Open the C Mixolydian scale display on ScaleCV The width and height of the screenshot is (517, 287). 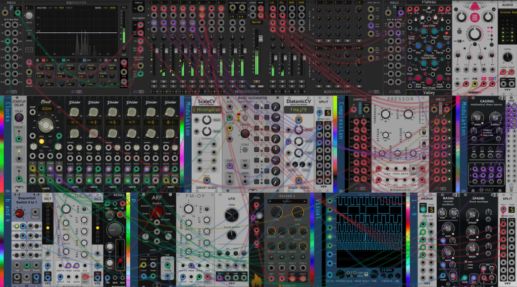click(206, 109)
